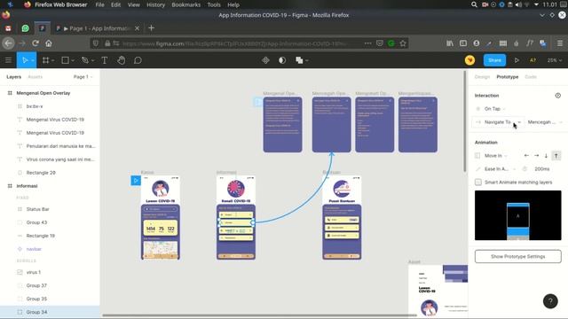
Task: Select the Frame tool
Action: (45, 60)
